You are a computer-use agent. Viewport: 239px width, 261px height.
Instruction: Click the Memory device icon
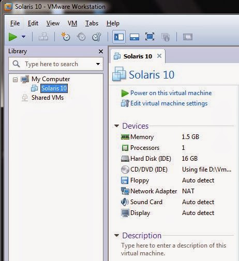tap(125, 137)
